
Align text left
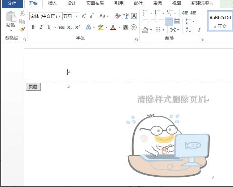tap(145, 21)
